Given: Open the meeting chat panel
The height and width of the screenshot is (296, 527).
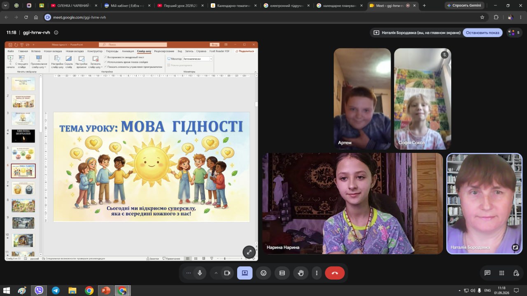Looking at the screenshot, I should tap(487, 273).
